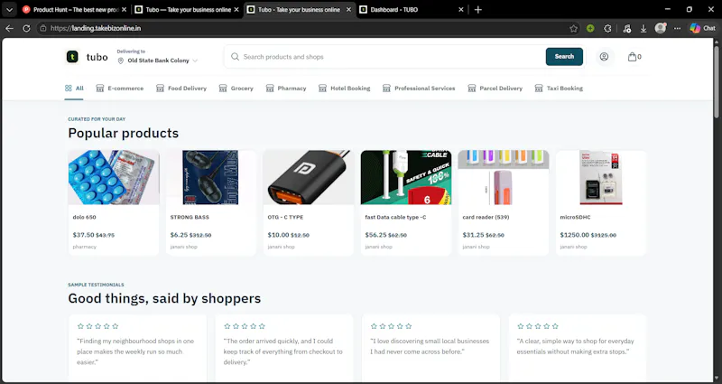Click the page vertical scrollbar thumb
The height and width of the screenshot is (384, 722).
tap(717, 80)
